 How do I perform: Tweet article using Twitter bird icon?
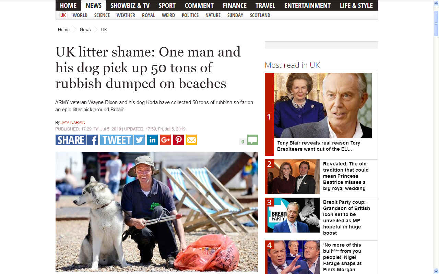click(x=139, y=140)
